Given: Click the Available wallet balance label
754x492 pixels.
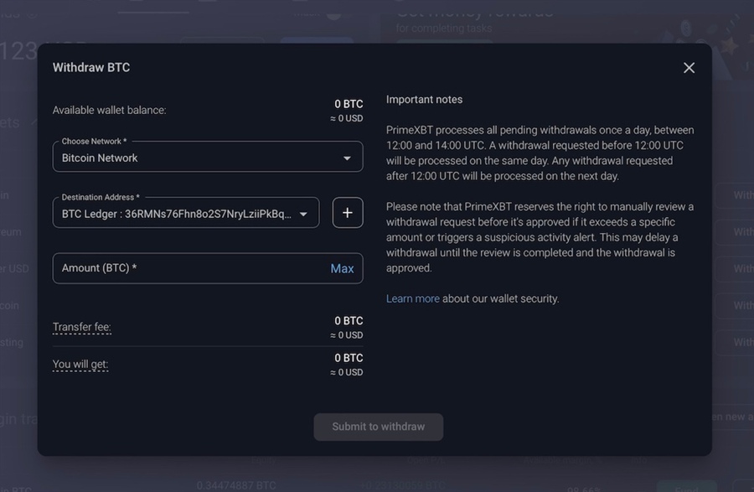Looking at the screenshot, I should (109, 110).
